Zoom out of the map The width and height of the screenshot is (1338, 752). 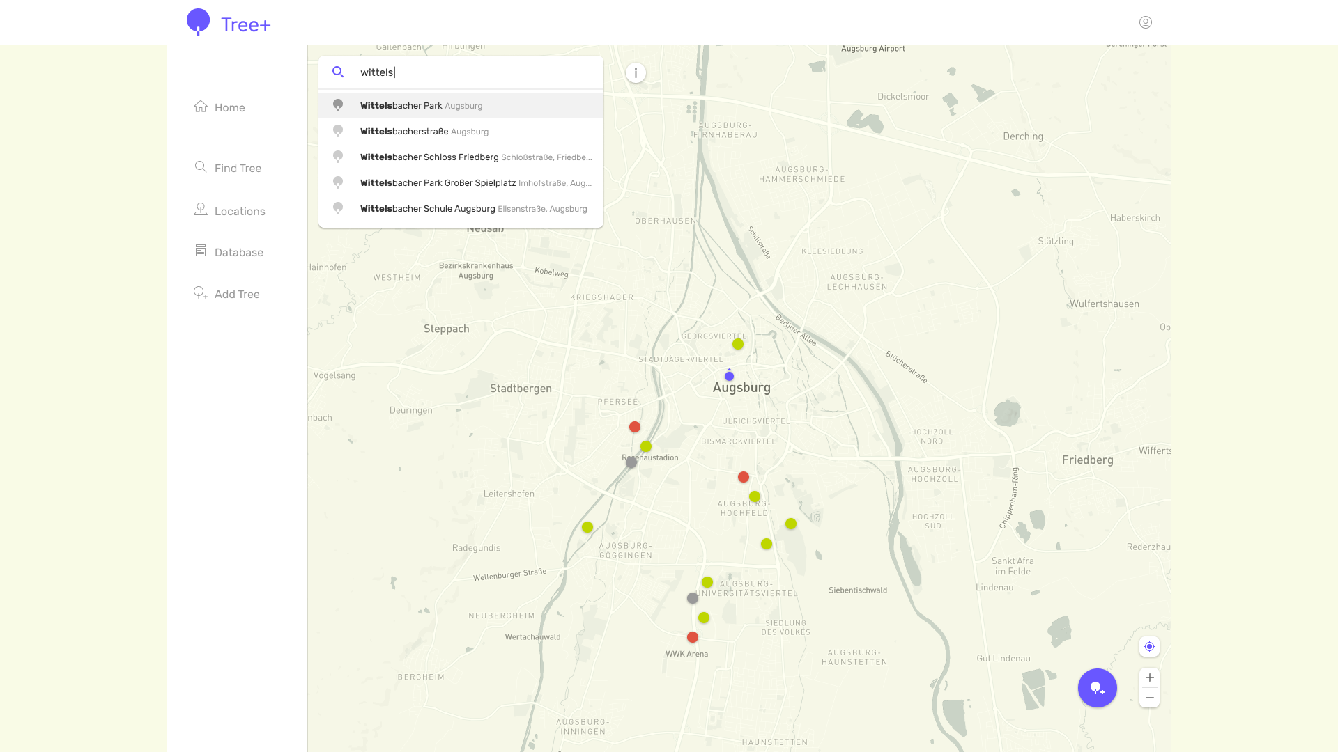pyautogui.click(x=1149, y=698)
